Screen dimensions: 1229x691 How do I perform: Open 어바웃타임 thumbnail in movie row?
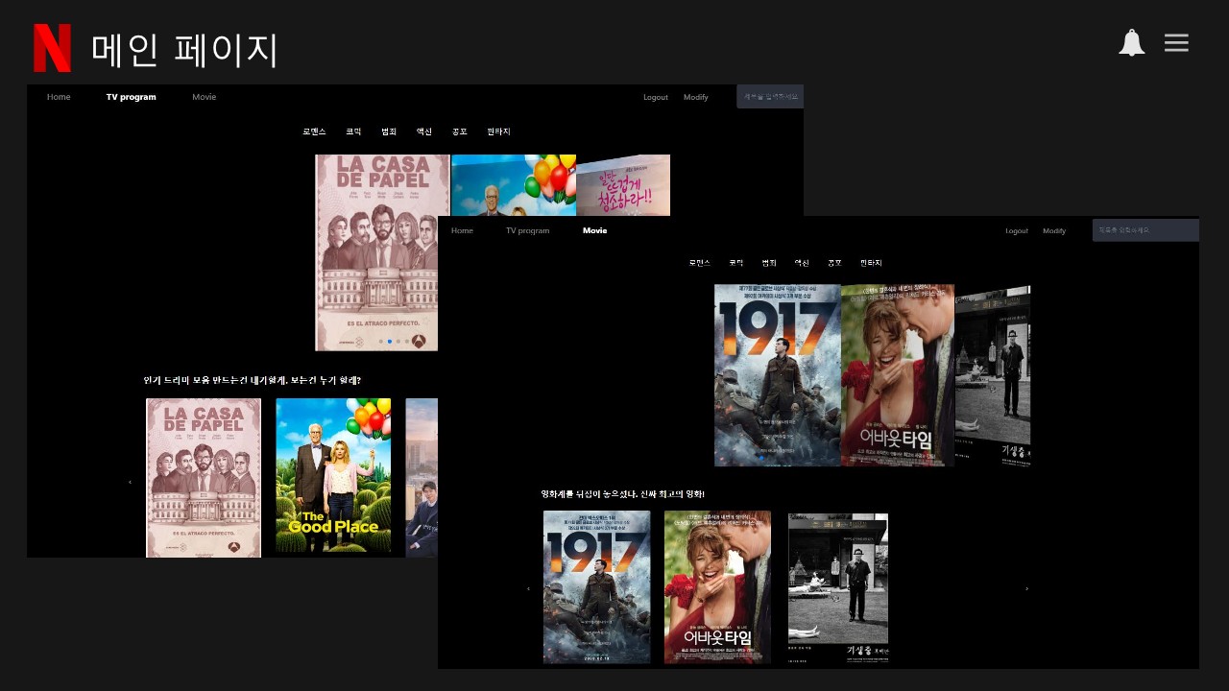coord(717,587)
